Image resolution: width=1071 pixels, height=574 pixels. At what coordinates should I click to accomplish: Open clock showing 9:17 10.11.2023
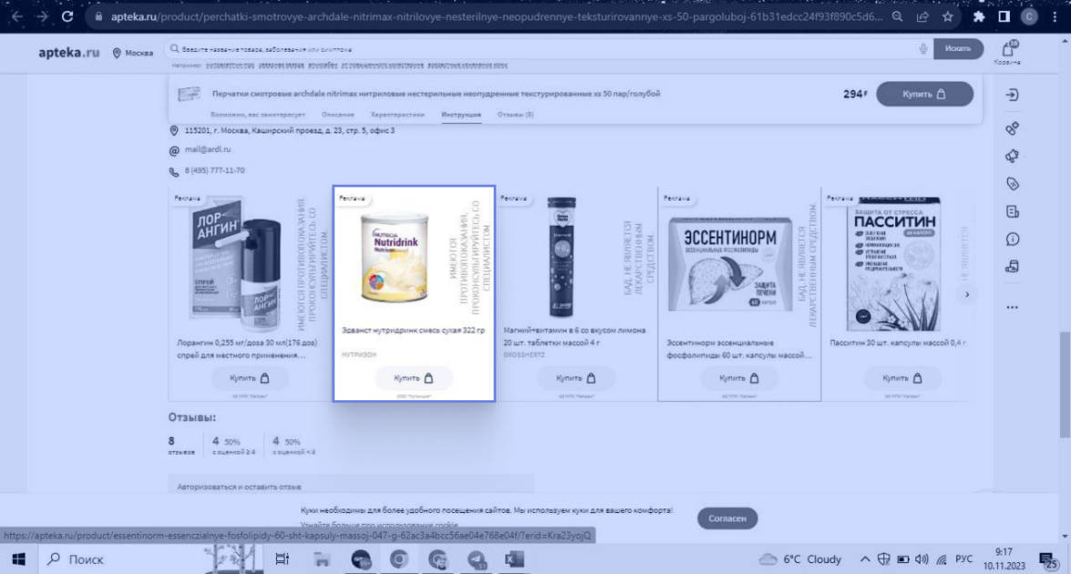(1004, 559)
